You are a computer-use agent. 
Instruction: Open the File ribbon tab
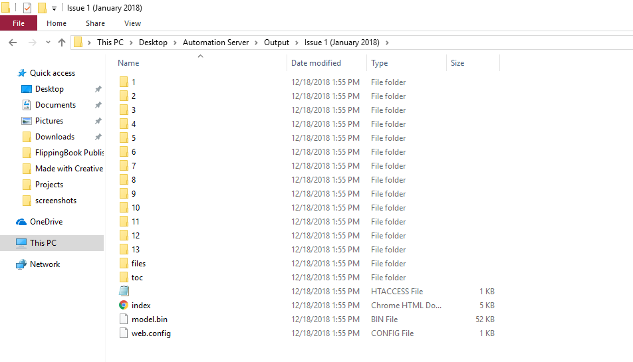[x=19, y=23]
